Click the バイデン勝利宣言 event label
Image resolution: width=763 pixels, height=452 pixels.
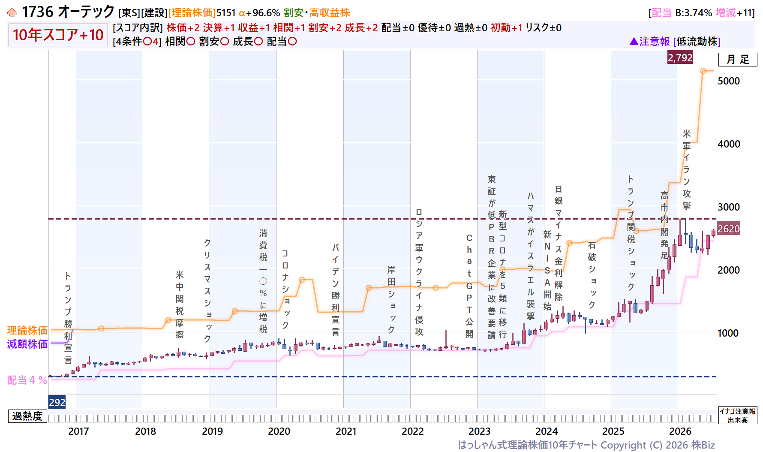coord(336,289)
